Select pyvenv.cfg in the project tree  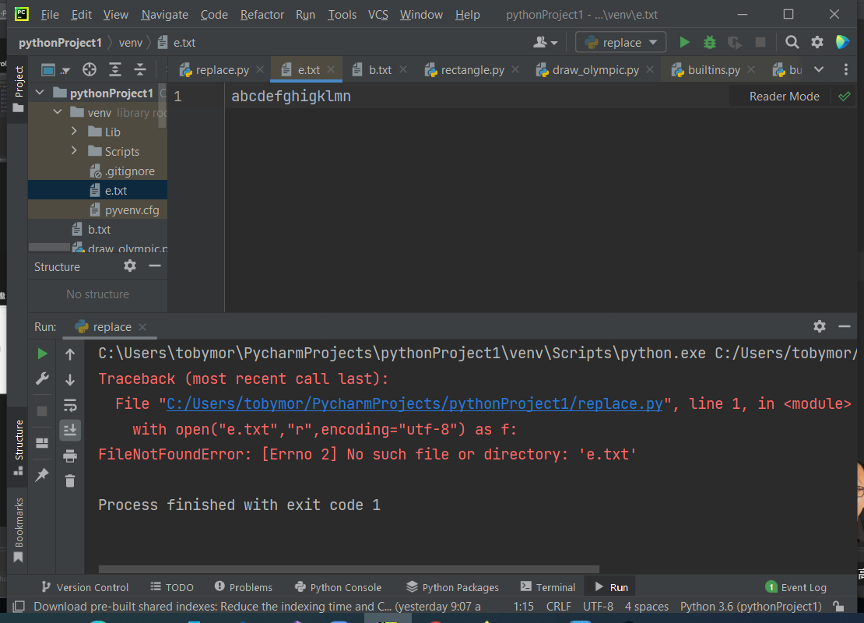pyautogui.click(x=97, y=210)
